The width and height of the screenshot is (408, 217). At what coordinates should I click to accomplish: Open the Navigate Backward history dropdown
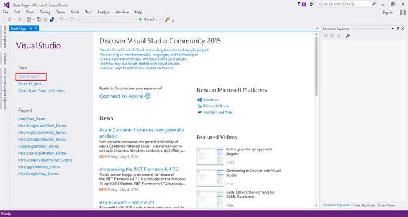[x=14, y=19]
